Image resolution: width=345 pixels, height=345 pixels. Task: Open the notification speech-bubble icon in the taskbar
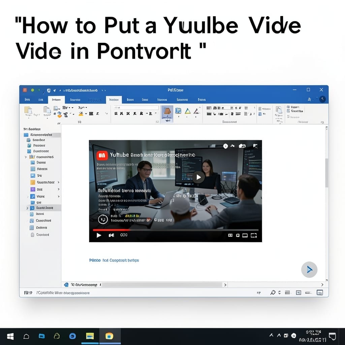(x=332, y=336)
